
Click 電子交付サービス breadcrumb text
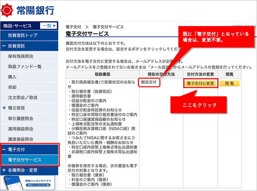pyautogui.click(x=108, y=27)
